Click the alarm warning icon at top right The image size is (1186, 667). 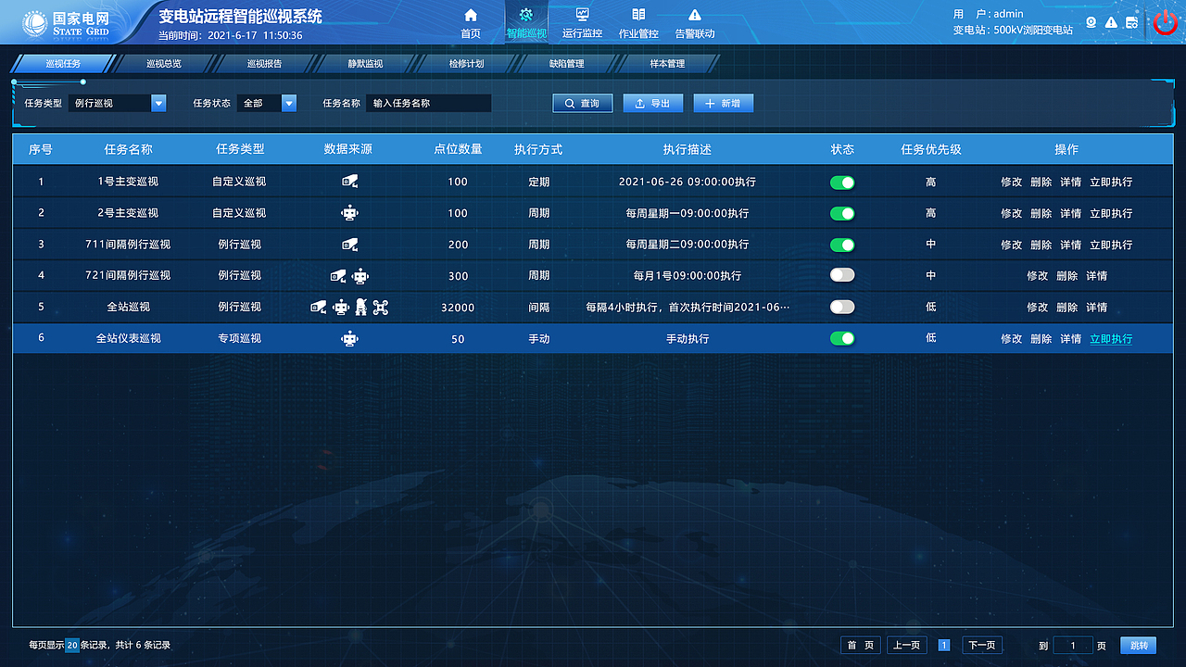[x=1113, y=22]
